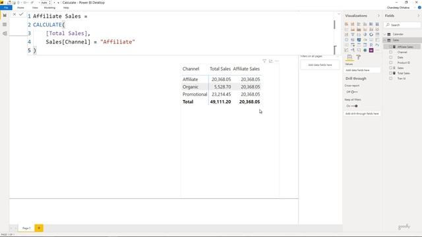Expand the Calendar table in Fields

coord(385,34)
